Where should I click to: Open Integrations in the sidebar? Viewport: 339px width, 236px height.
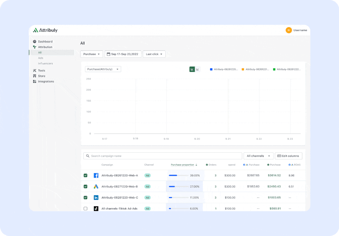coord(46,82)
